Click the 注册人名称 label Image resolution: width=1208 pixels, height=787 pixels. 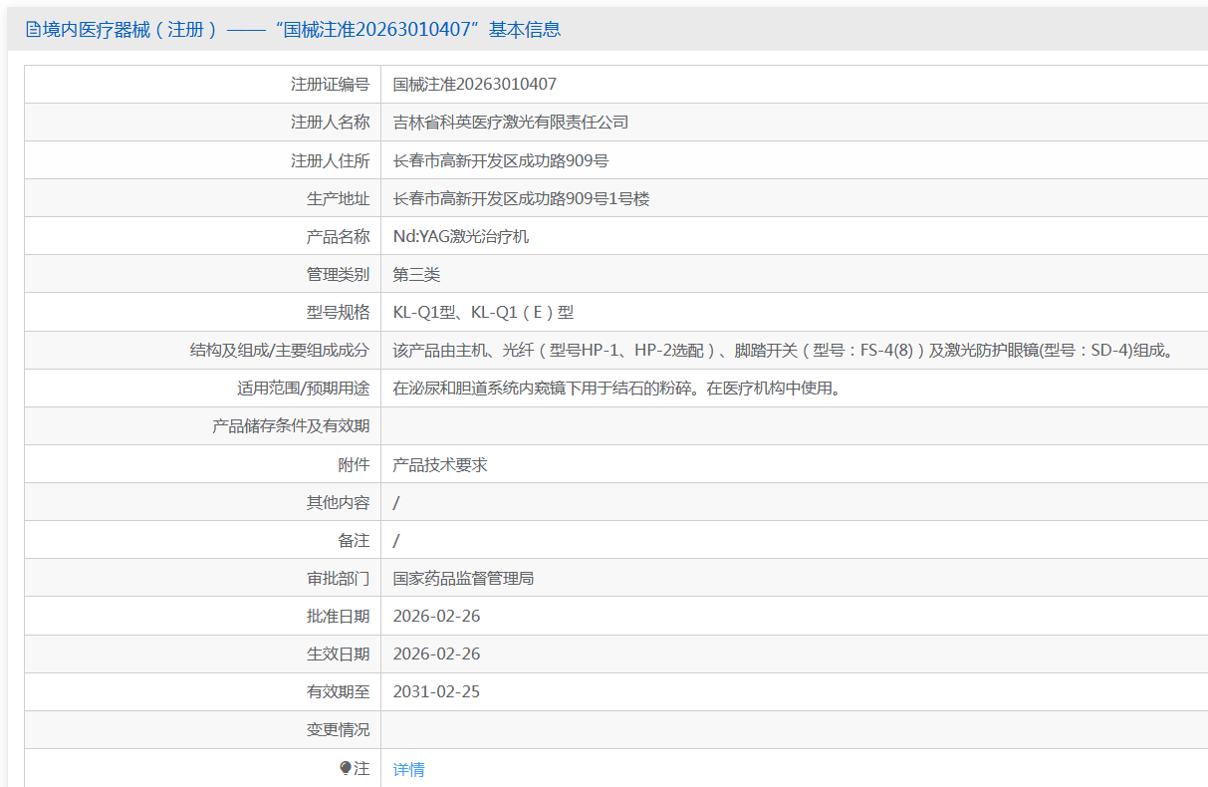click(330, 123)
